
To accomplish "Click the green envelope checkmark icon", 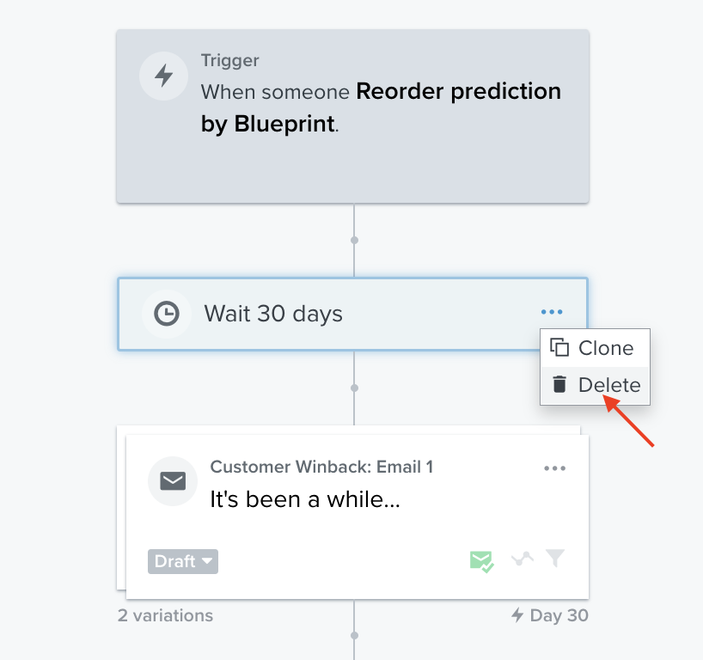I will [480, 561].
